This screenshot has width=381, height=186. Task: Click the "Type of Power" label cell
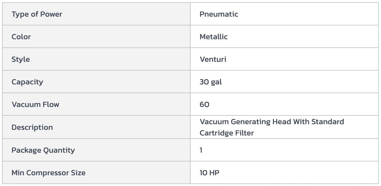(37, 14)
